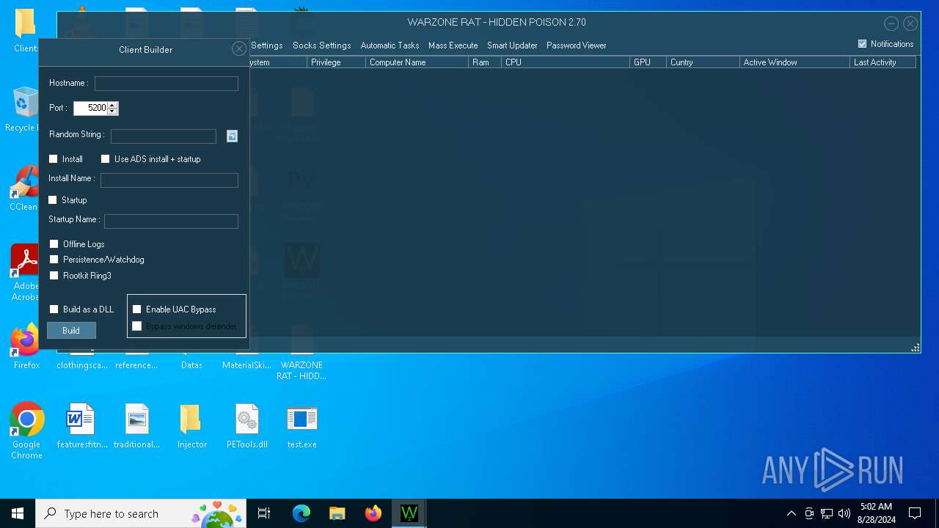Check Build as a DLL
Viewport: 939px width, 528px height.
point(54,309)
